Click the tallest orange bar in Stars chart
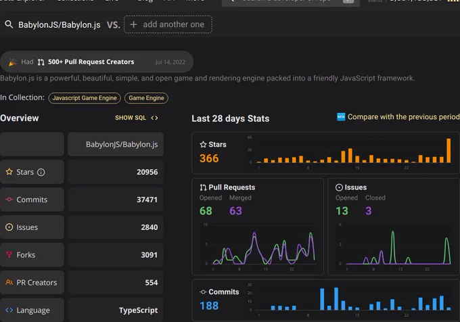The image size is (460, 322). (448, 150)
